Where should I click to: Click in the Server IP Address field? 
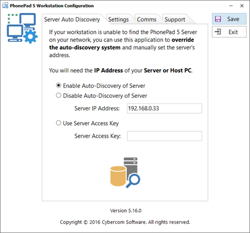point(164,108)
